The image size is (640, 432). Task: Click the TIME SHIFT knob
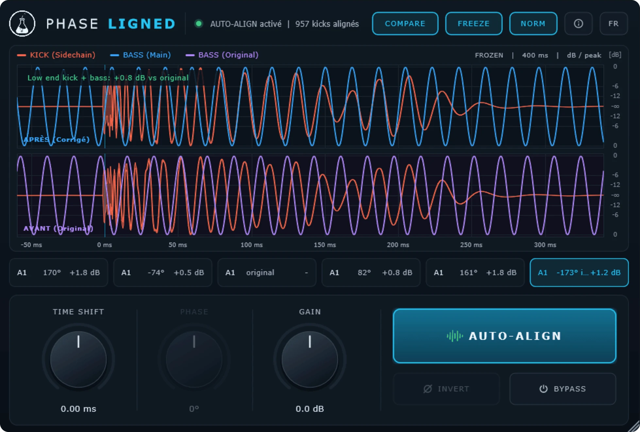tap(78, 359)
